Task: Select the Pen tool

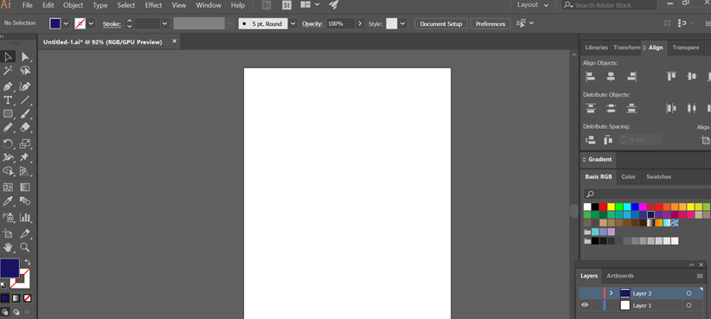Action: pyautogui.click(x=8, y=86)
